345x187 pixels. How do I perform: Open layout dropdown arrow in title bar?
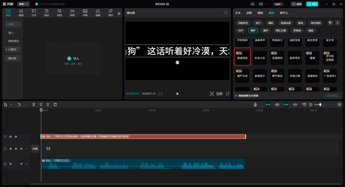coord(265,4)
